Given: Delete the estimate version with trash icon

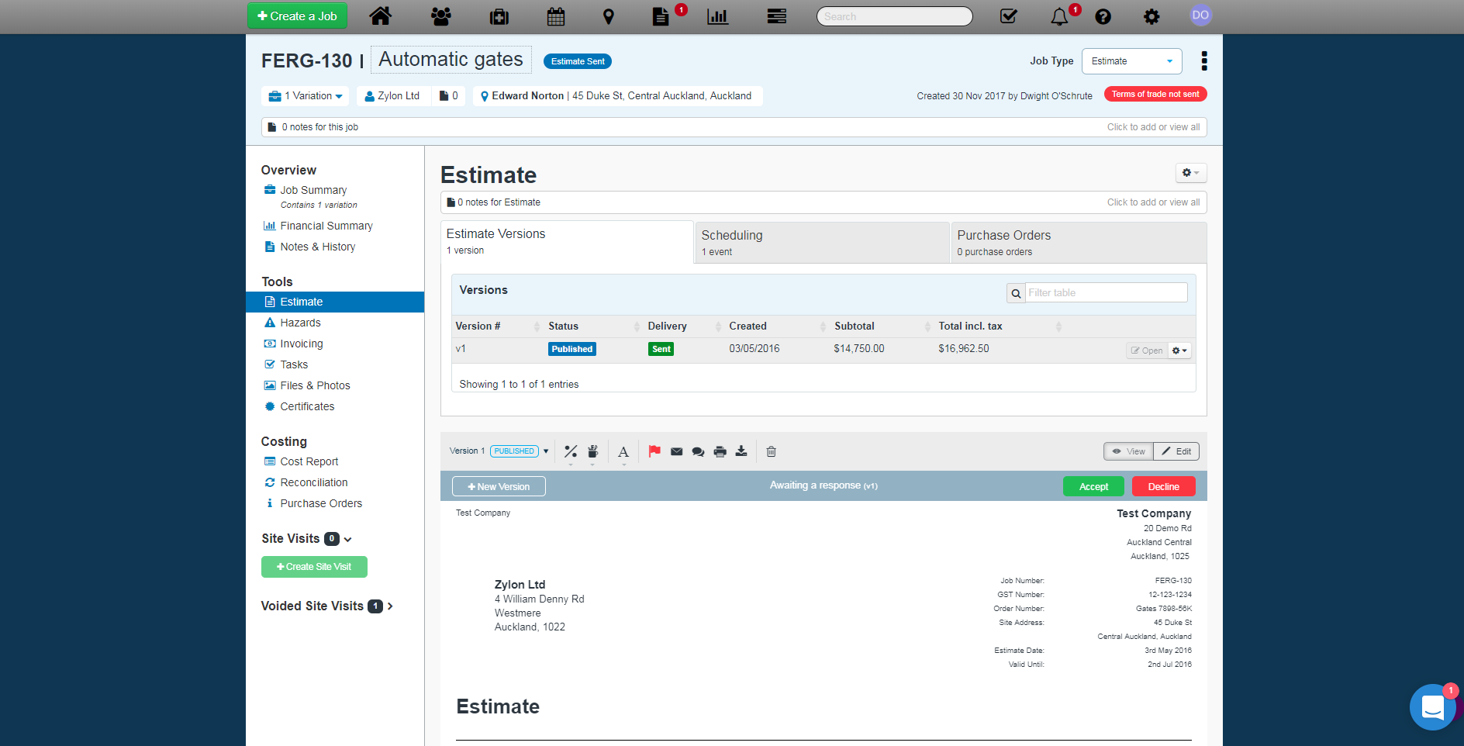Looking at the screenshot, I should coord(771,451).
